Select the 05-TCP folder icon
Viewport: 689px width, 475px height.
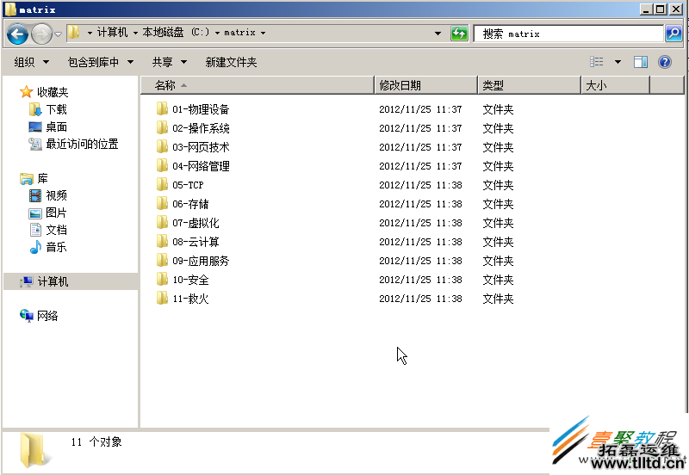click(162, 184)
